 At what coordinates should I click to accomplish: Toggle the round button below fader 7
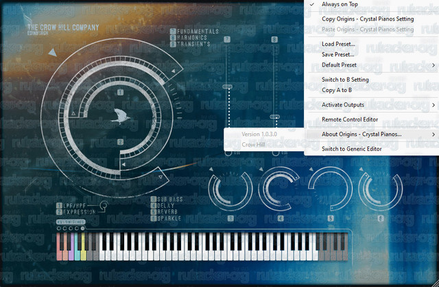point(228,153)
